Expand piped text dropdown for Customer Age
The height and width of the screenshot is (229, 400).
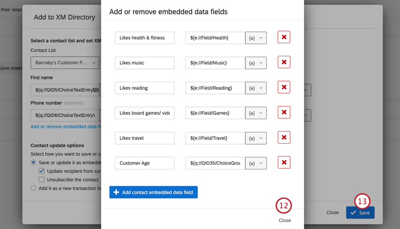click(x=256, y=163)
